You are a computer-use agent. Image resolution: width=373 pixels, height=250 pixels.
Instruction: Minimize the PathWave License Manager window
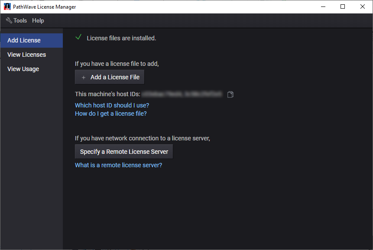(323, 6)
